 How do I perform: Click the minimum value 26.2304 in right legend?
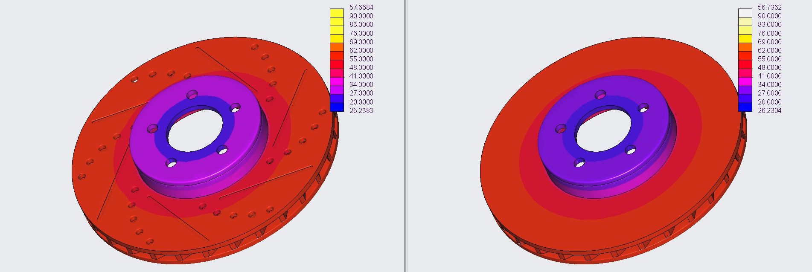tap(769, 110)
